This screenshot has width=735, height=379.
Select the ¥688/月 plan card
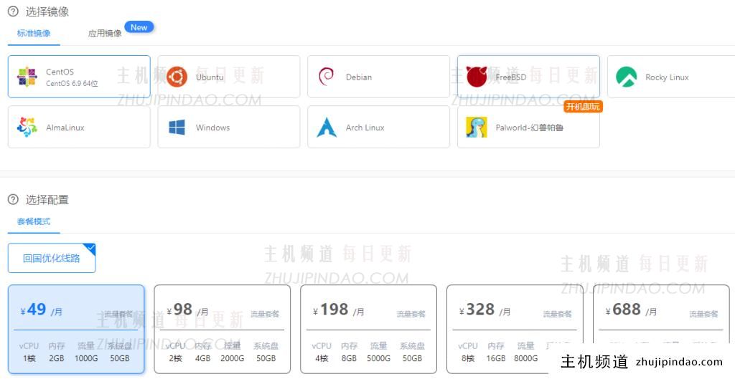[x=661, y=330]
